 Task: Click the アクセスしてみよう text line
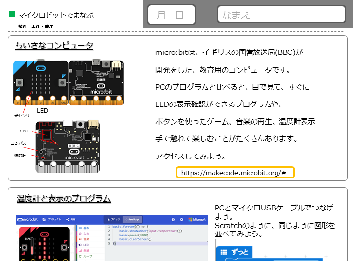[x=190, y=156]
